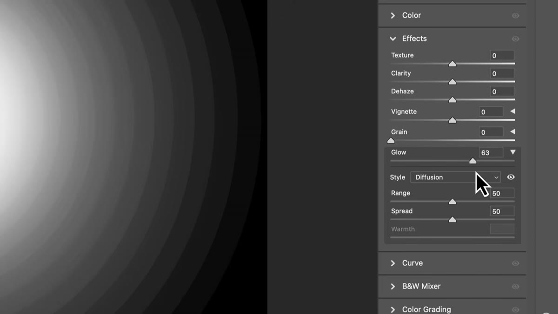Toggle the Glow effect preview eye
Screen dimensions: 558x314
(511, 177)
